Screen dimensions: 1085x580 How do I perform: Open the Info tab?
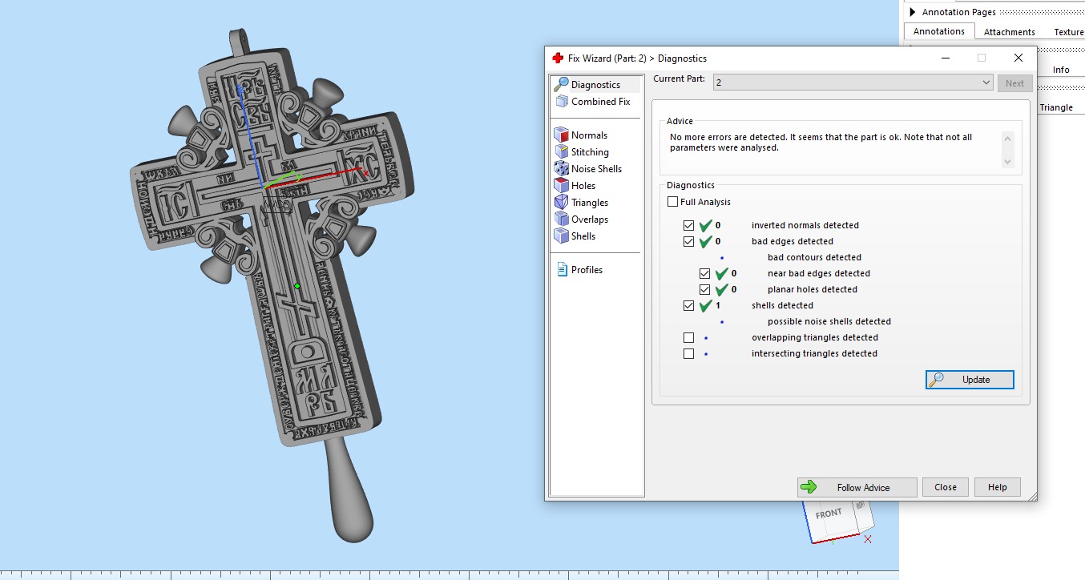[x=1061, y=70]
